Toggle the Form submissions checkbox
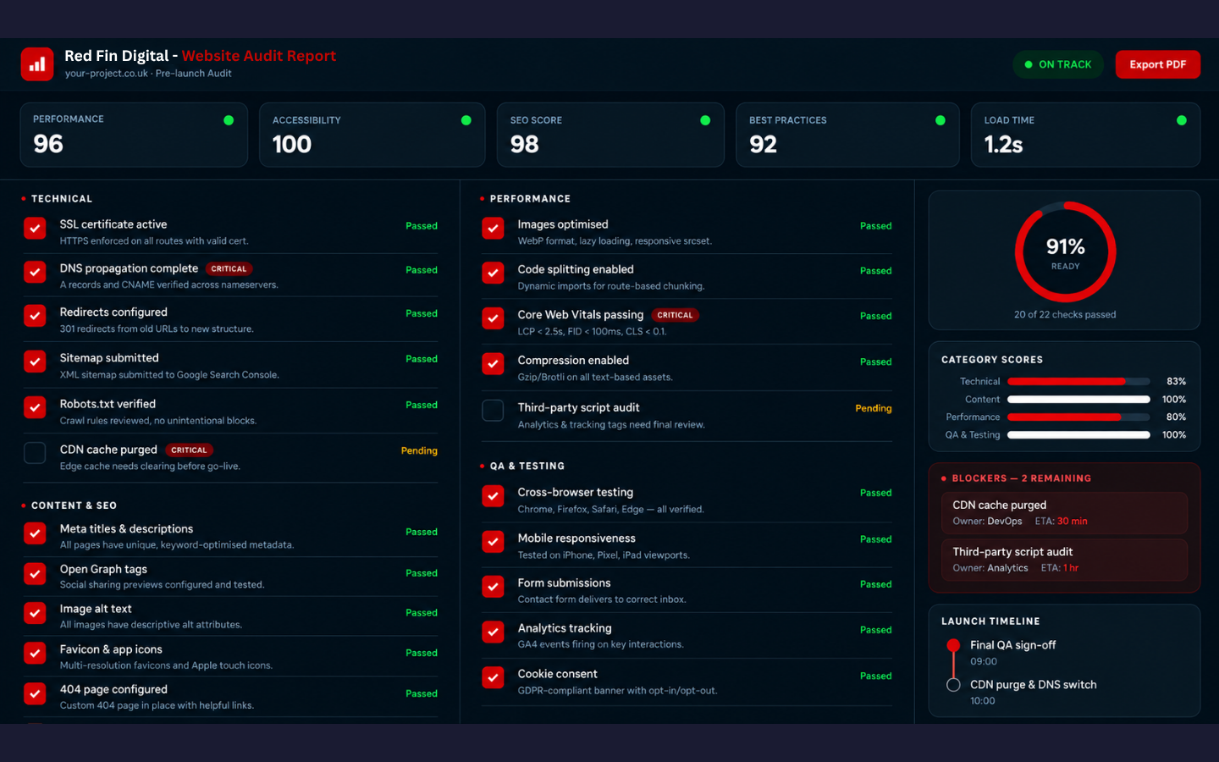This screenshot has height=762, width=1219. coord(493,587)
